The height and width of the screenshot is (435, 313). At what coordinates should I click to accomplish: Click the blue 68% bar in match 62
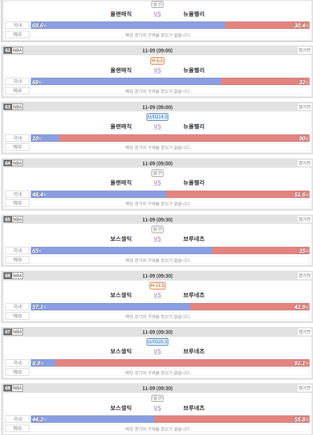[126, 82]
